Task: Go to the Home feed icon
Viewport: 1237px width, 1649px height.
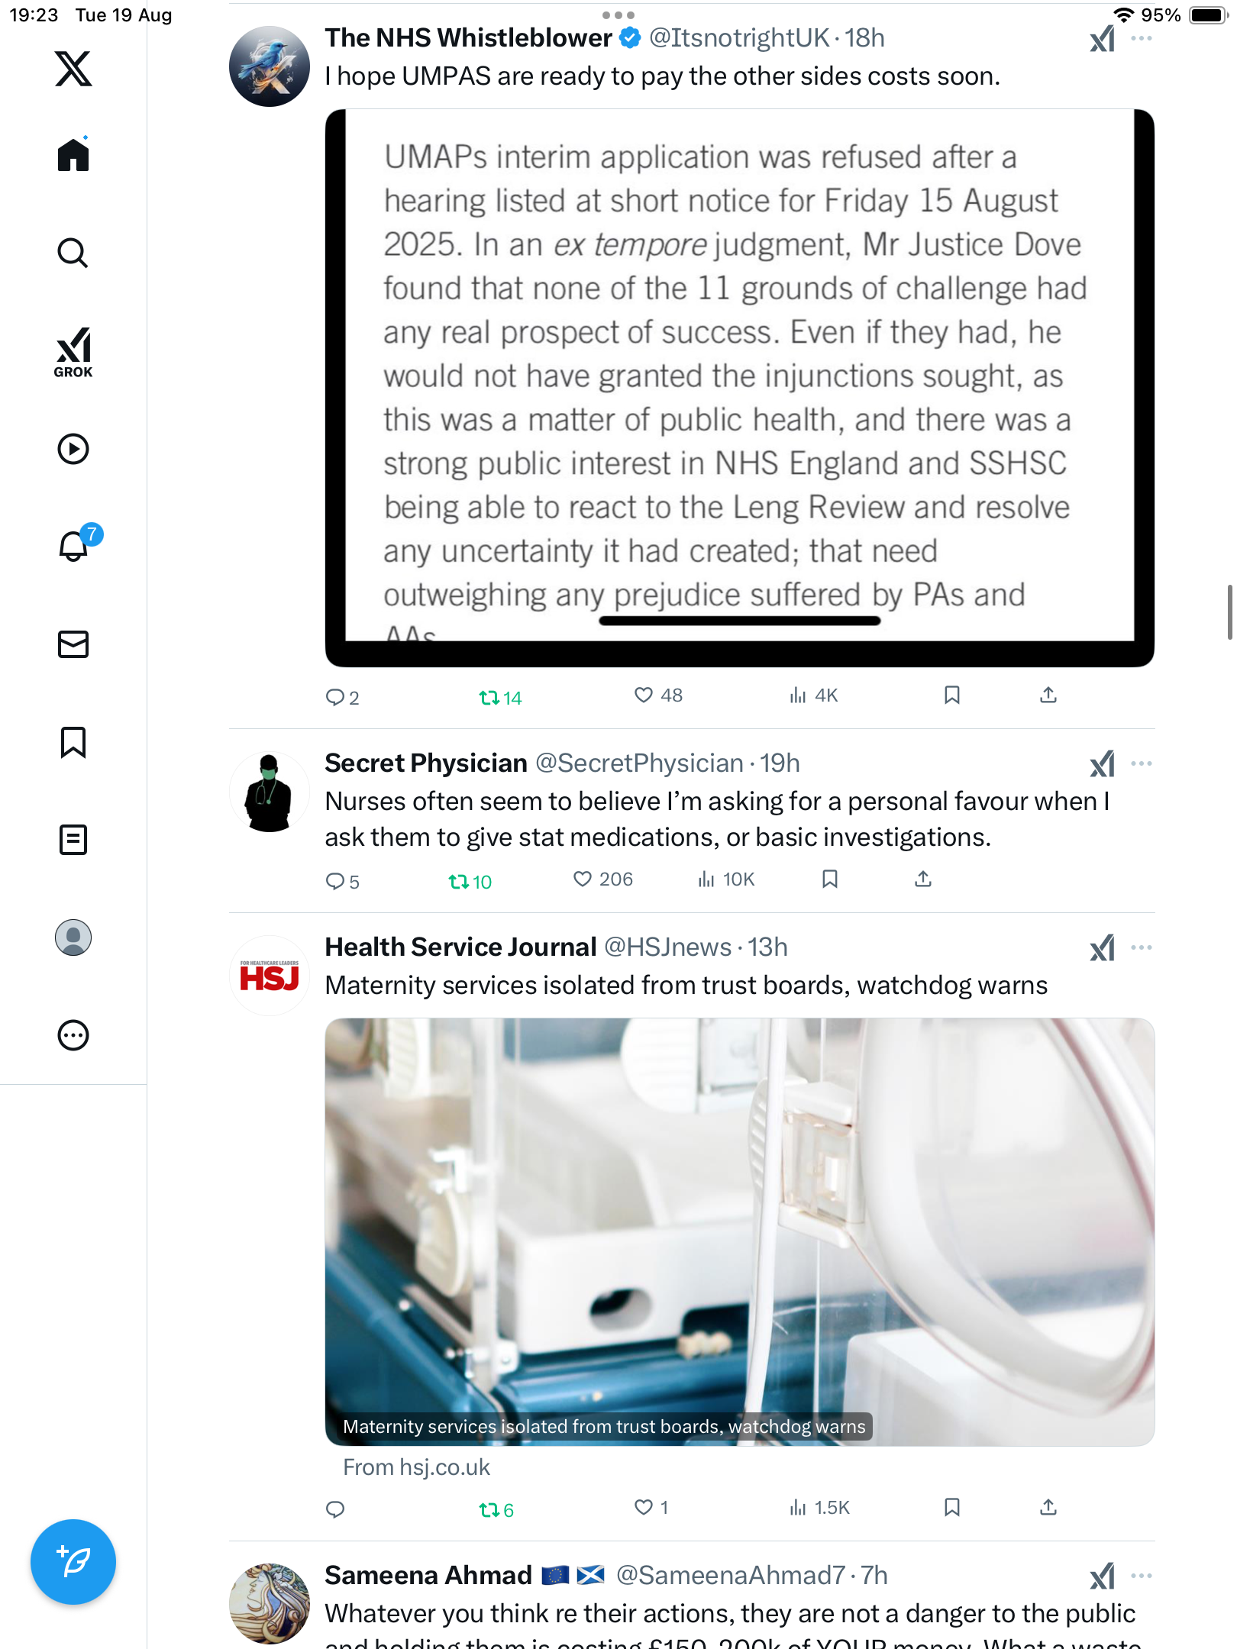Action: pyautogui.click(x=73, y=155)
